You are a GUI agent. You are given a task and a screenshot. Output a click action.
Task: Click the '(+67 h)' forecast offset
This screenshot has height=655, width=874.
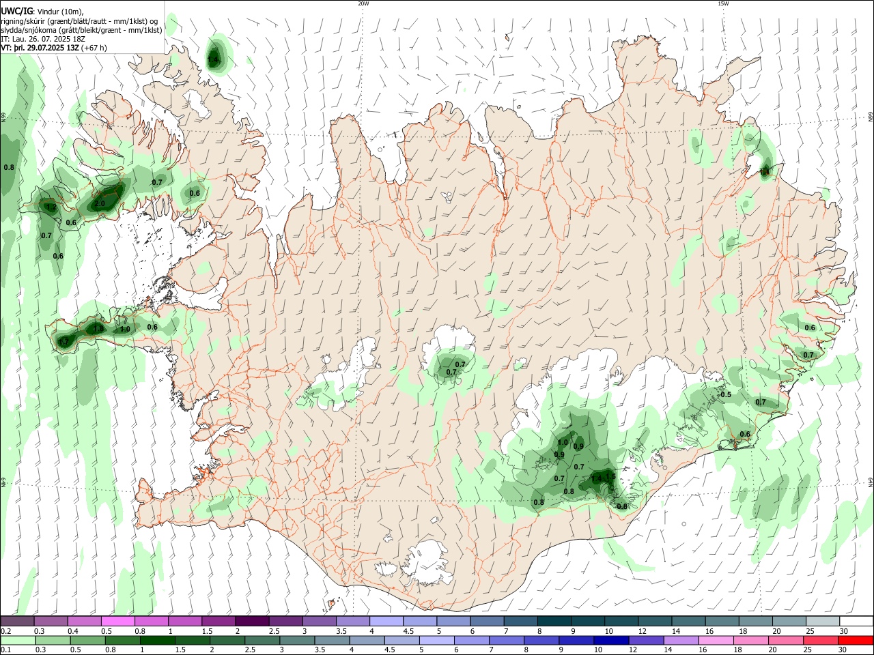click(x=94, y=48)
